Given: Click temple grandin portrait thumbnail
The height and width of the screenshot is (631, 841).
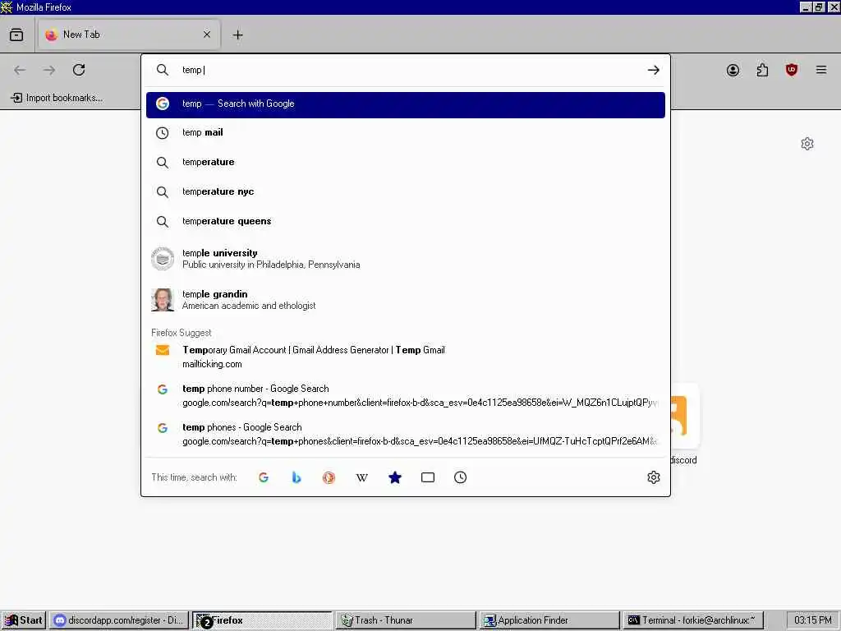Looking at the screenshot, I should point(163,300).
